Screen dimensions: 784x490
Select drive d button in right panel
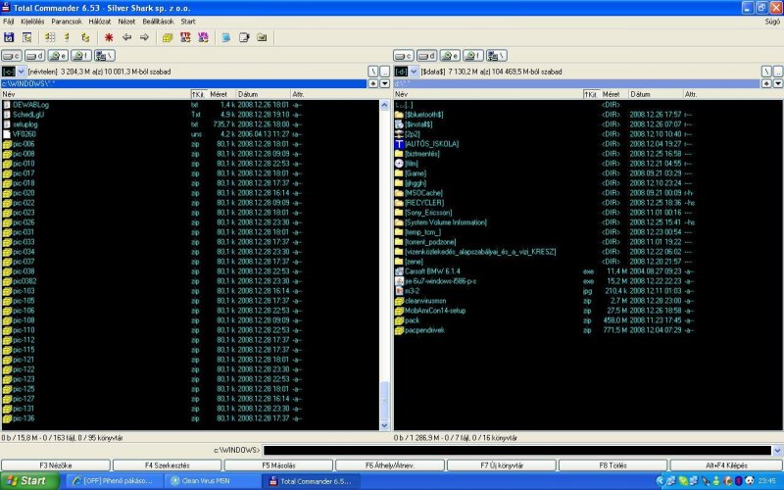coord(426,56)
